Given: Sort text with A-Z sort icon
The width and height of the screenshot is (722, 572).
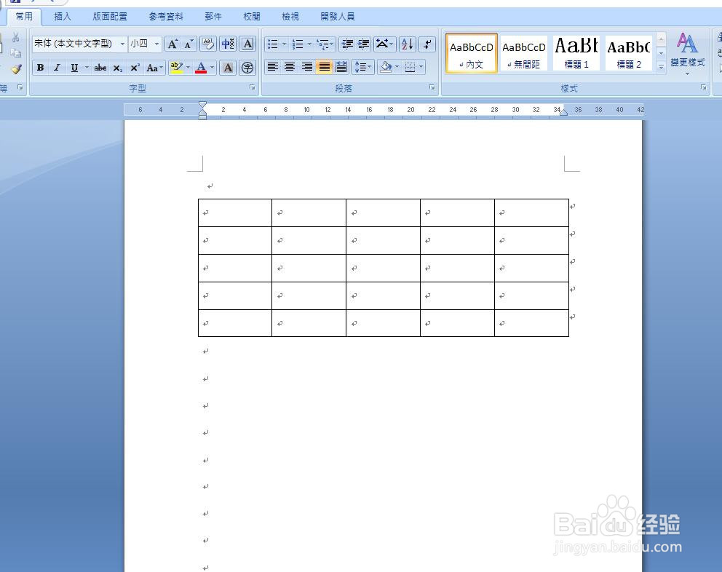Looking at the screenshot, I should pos(408,44).
